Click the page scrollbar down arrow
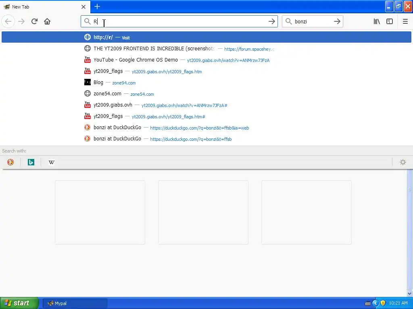This screenshot has height=309, width=413. 410,293
